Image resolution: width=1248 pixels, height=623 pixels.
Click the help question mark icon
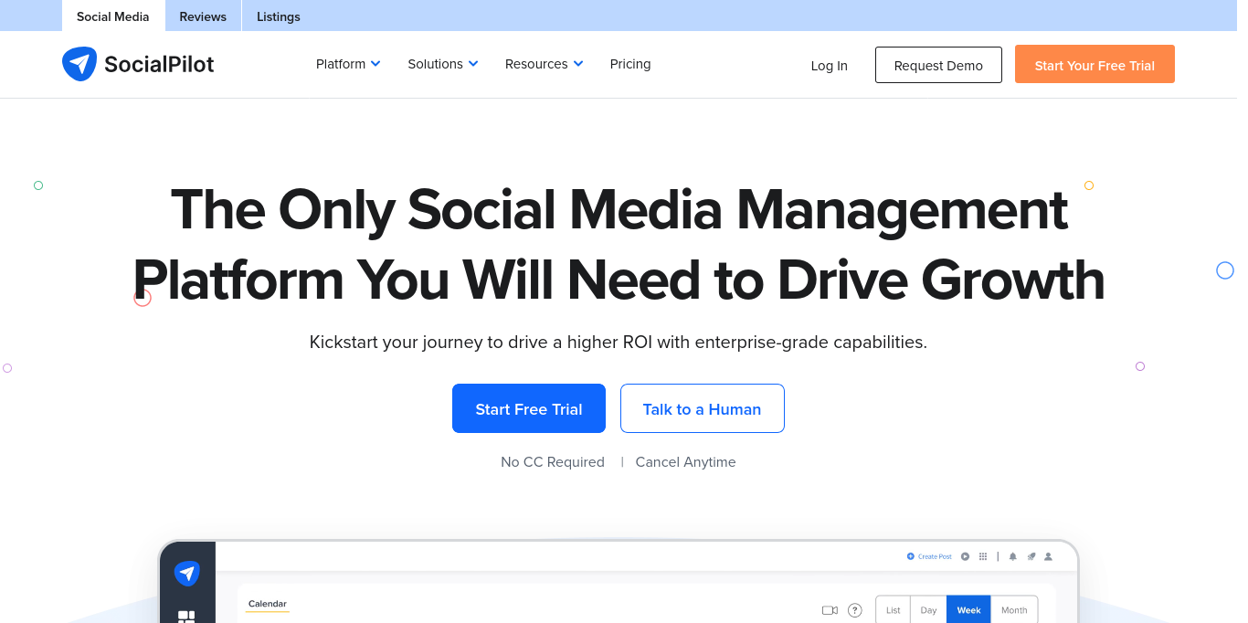(x=855, y=610)
